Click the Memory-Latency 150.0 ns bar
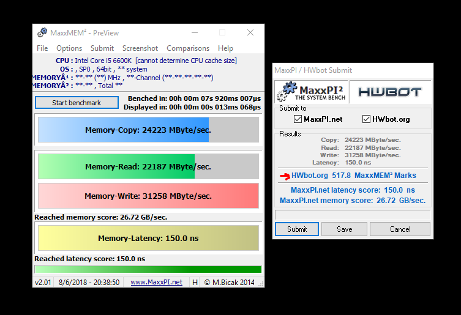The height and width of the screenshot is (315, 461). click(x=148, y=238)
